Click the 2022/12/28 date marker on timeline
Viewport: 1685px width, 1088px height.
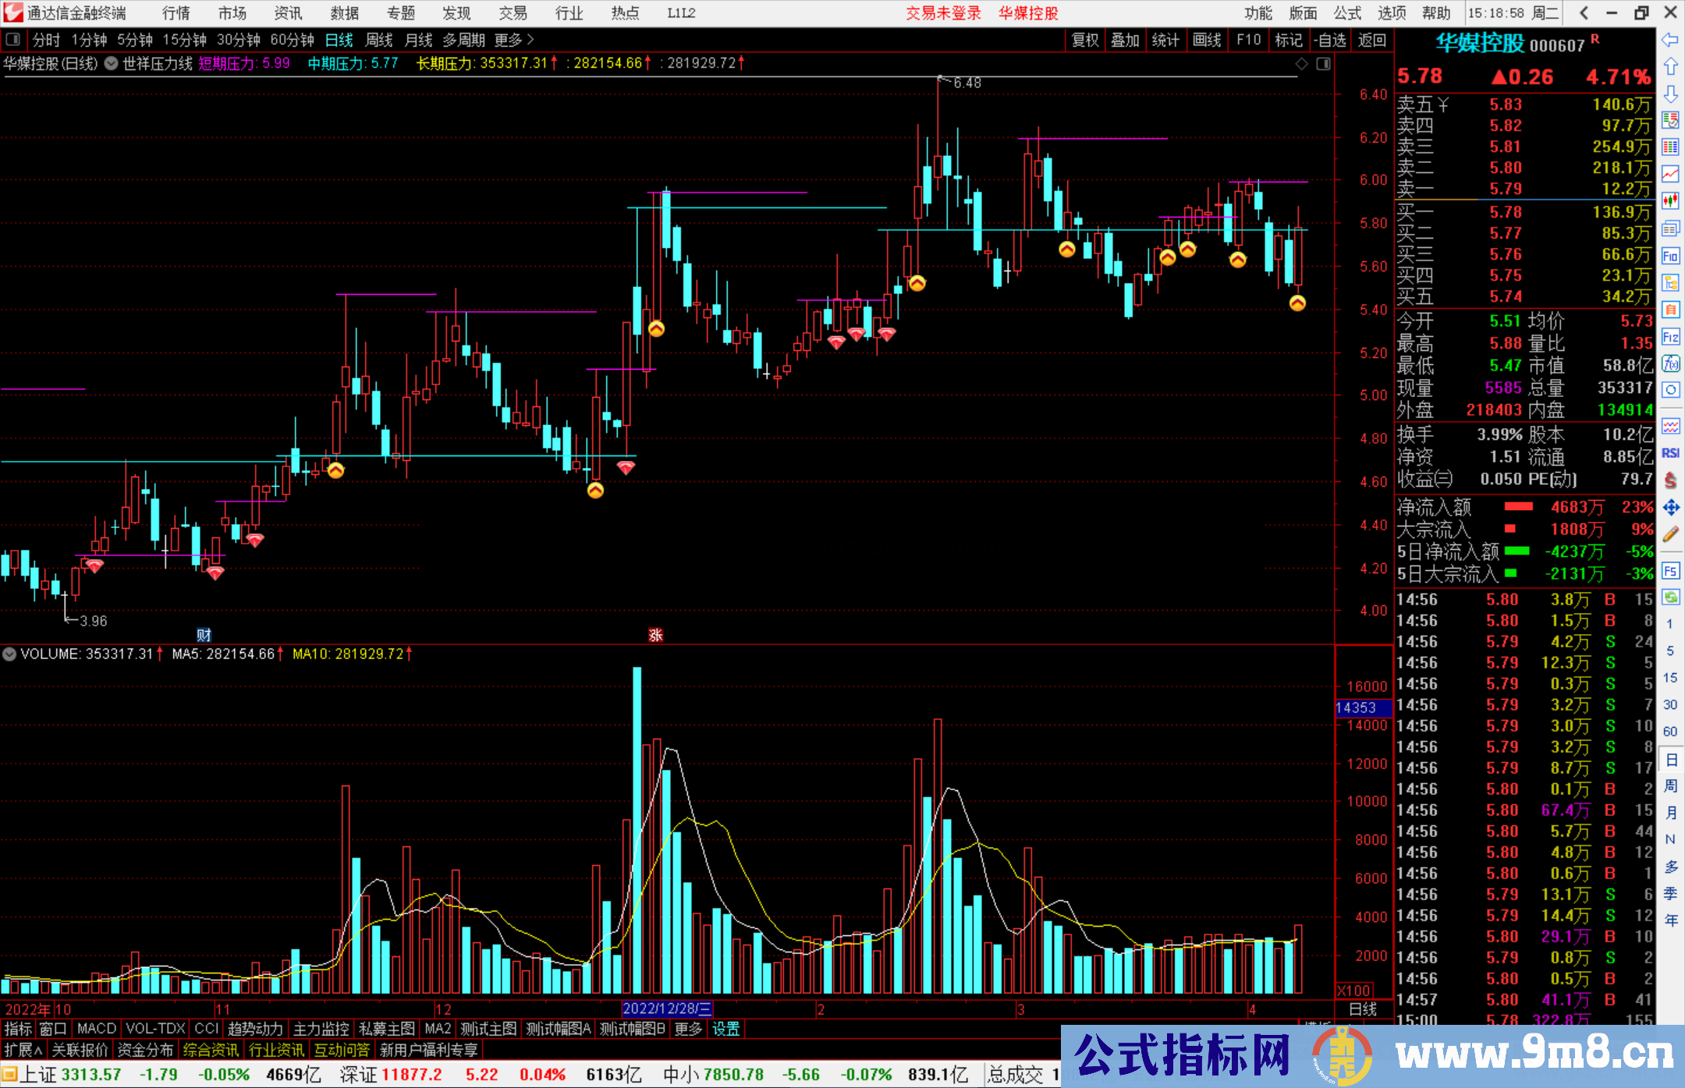coord(667,1009)
